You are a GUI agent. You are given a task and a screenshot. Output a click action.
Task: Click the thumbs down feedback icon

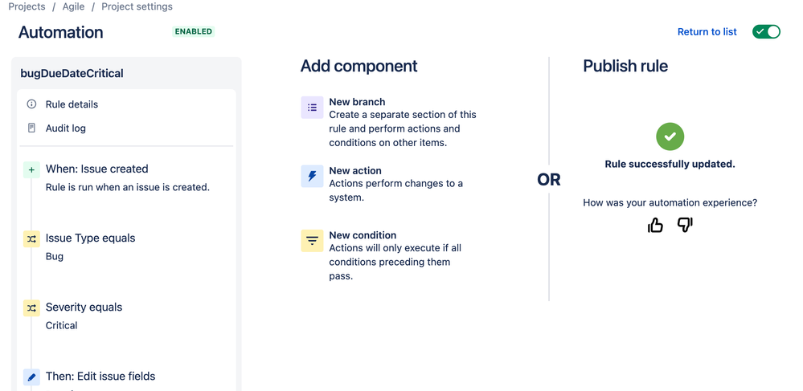(685, 226)
